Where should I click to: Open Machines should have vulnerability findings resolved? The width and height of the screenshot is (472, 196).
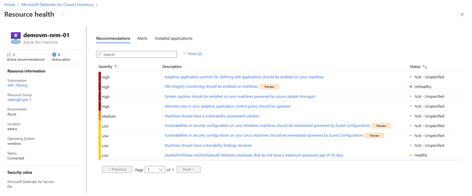point(208,145)
